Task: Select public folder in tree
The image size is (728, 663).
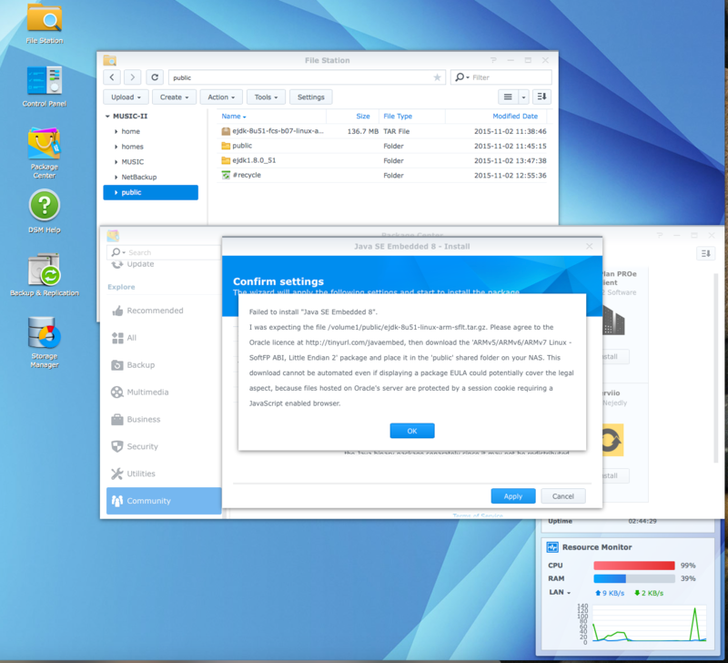Action: [x=150, y=192]
